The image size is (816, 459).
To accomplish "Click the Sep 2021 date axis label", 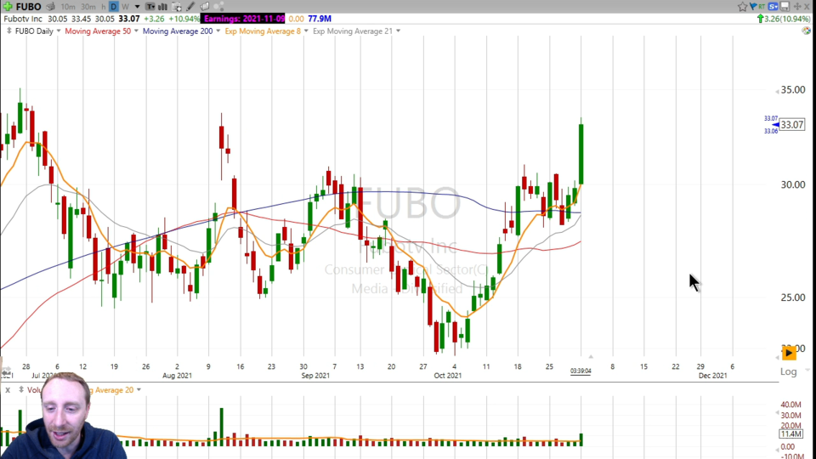I will [315, 375].
